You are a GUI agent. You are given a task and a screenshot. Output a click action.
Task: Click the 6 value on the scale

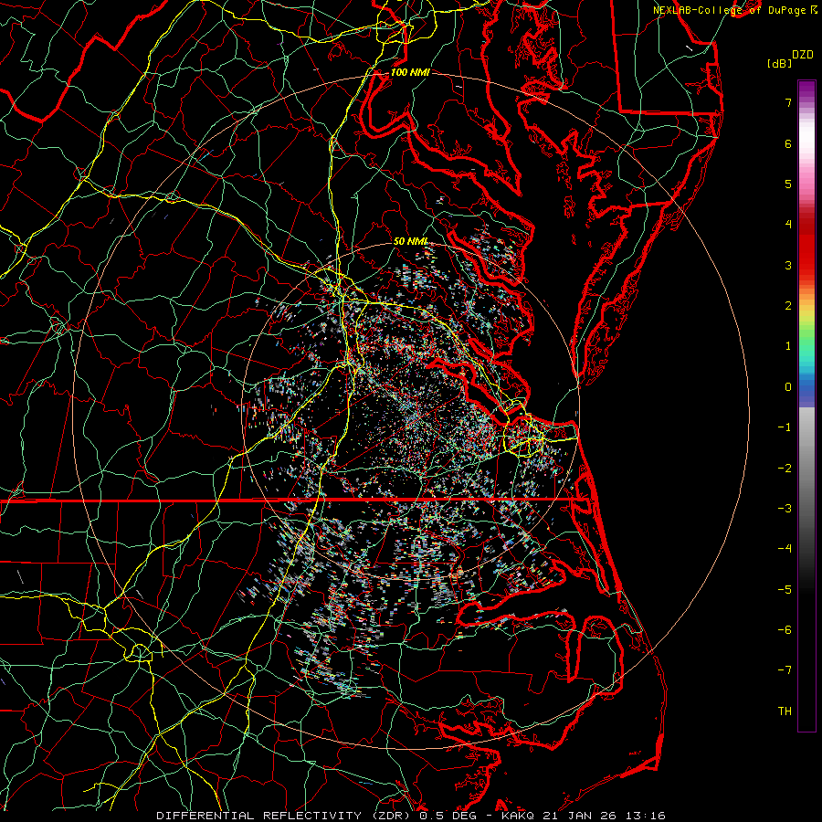788,143
